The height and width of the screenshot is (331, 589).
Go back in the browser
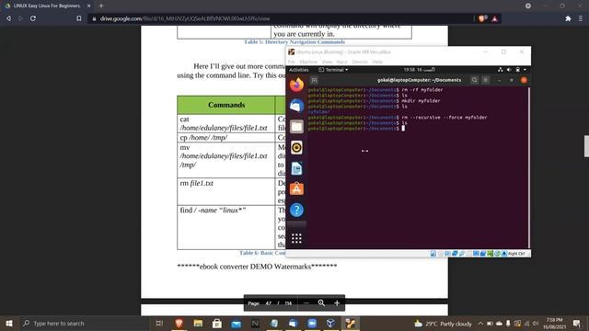tap(8, 18)
